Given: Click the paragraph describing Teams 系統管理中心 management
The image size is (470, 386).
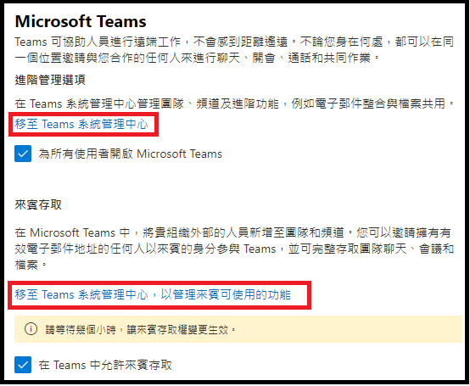Looking at the screenshot, I should coord(235,103).
